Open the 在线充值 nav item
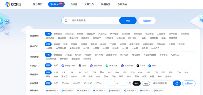 pos(122,4)
